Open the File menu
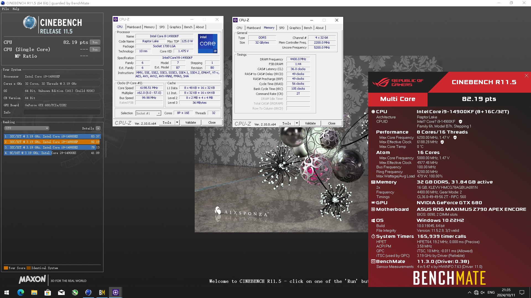Screen dimensions: 531x298 coord(5,9)
